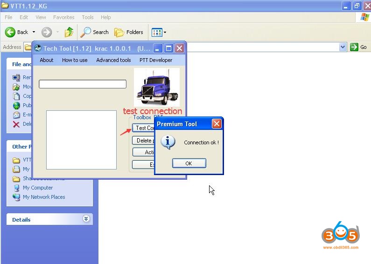Open Advanced tools menu
371x264 pixels.
(x=113, y=60)
